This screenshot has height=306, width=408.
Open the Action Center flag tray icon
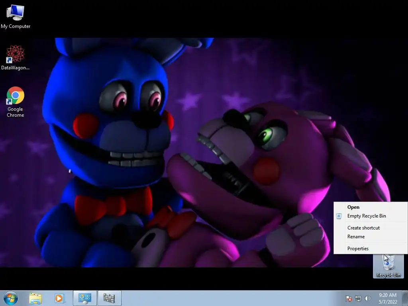pos(349,298)
